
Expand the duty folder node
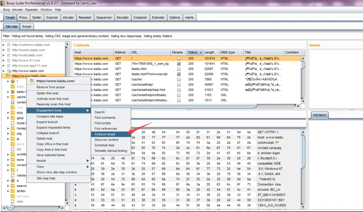8,113
